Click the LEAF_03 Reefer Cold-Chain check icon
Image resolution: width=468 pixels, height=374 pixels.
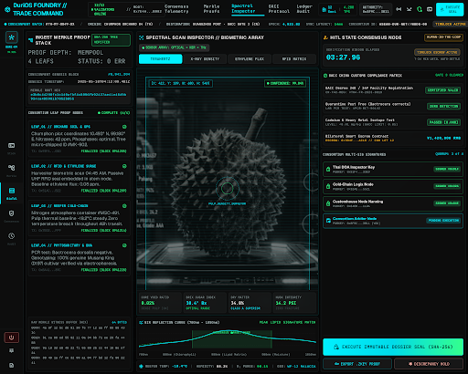(124, 206)
